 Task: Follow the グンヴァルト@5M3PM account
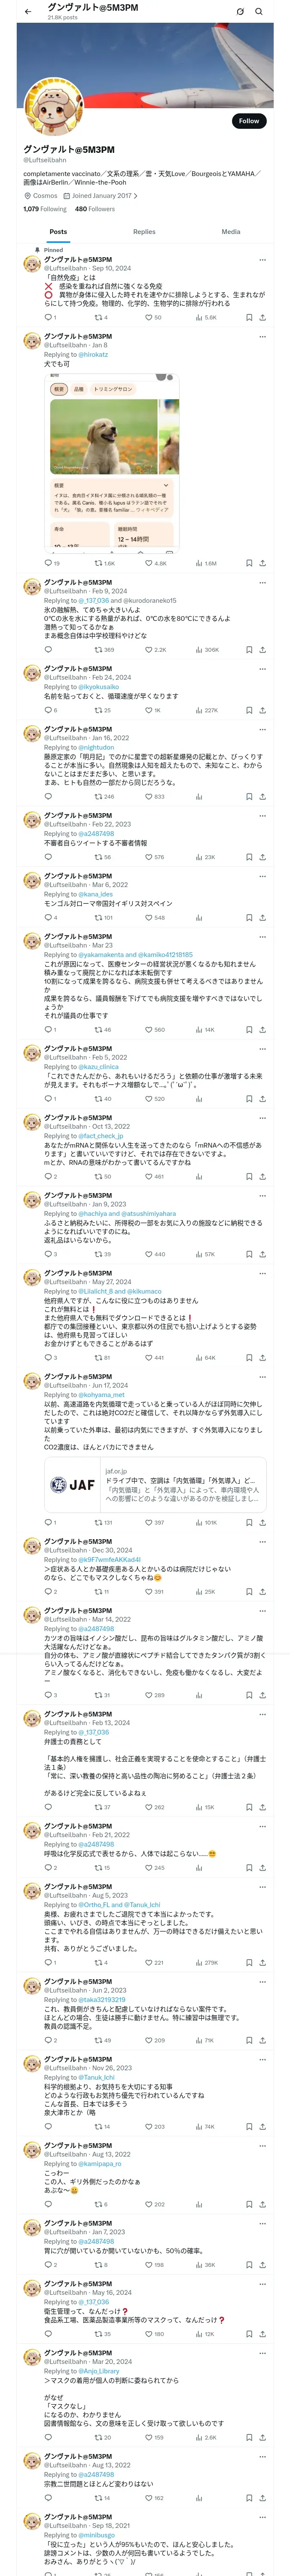[x=248, y=121]
